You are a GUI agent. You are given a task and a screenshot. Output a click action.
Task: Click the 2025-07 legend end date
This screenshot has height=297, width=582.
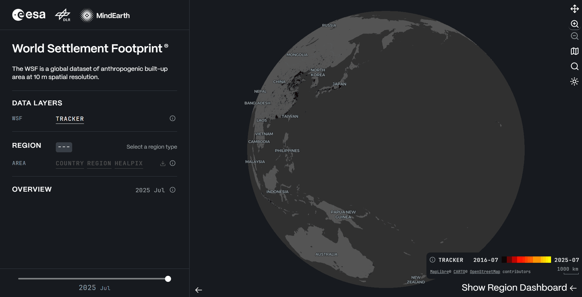(x=567, y=260)
